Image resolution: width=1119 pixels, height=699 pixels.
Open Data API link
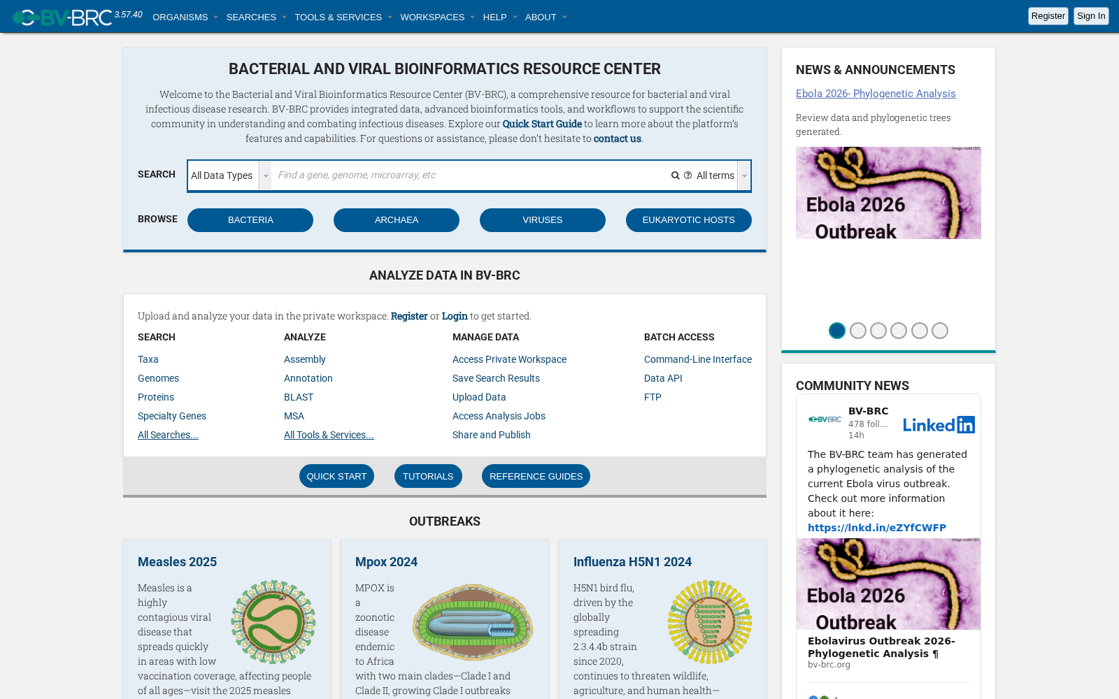(x=663, y=378)
